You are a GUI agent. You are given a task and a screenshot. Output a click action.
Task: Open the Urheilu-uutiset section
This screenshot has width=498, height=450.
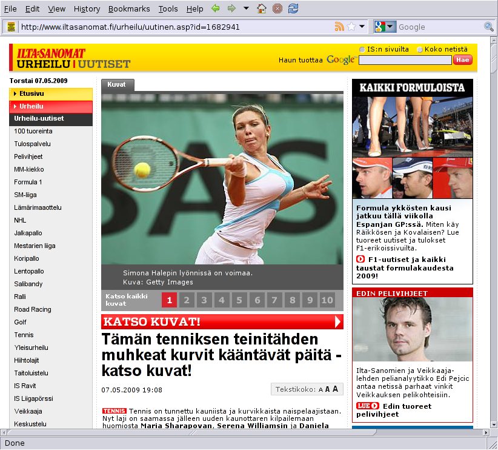click(51, 119)
